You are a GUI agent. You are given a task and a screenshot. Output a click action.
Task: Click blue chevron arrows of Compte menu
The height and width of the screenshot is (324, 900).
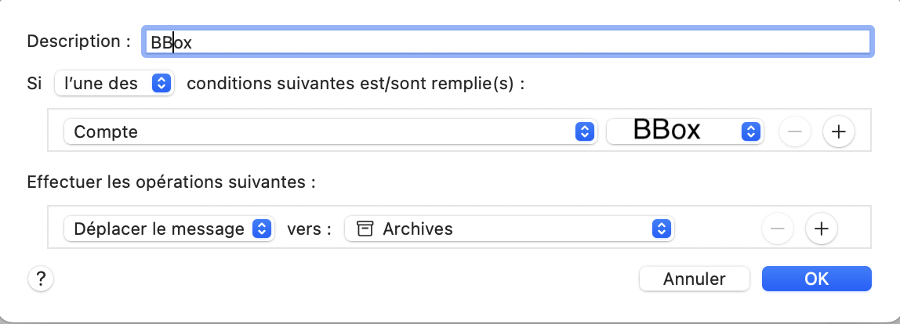click(582, 132)
